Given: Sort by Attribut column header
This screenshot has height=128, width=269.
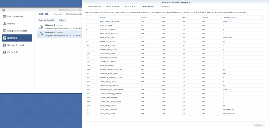Looking at the screenshot, I should 119,17.
